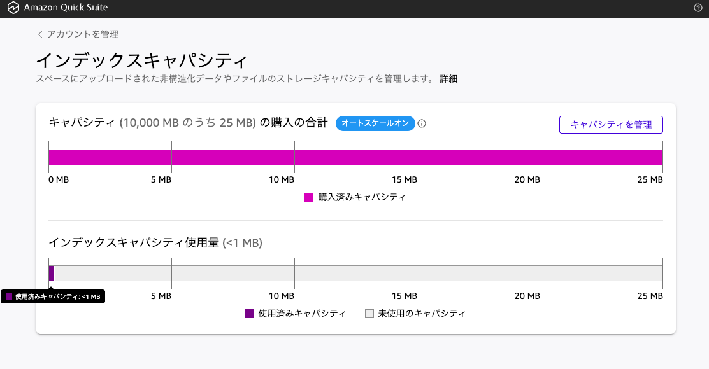Open the help icon in the top bar
The image size is (709, 369).
(698, 8)
